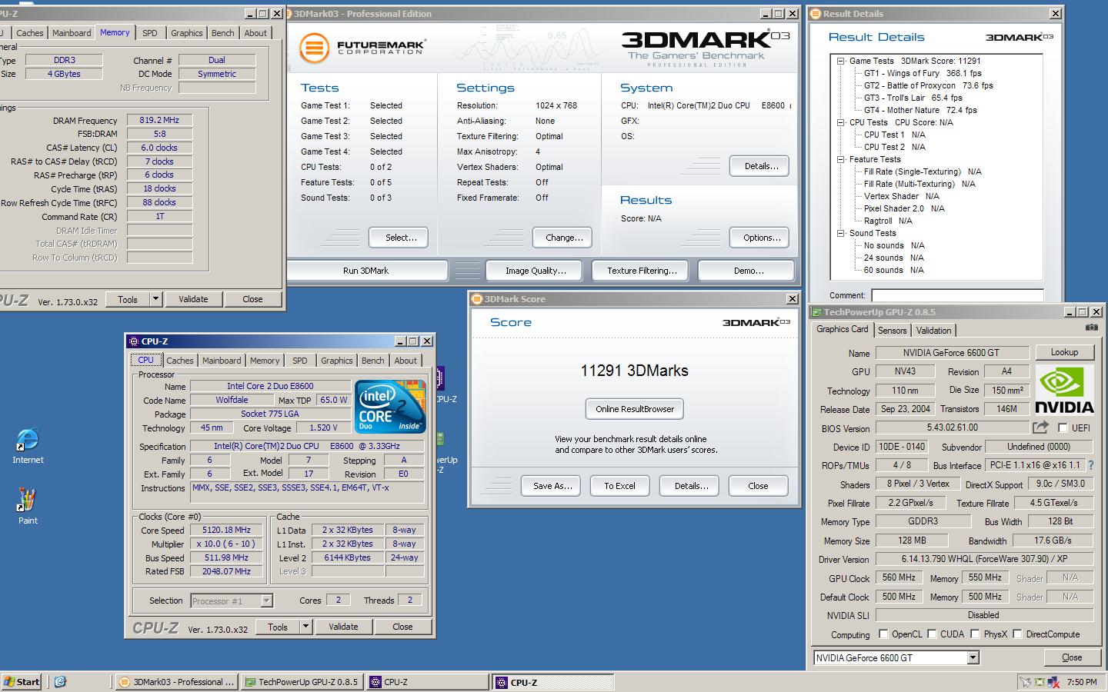Click the 3DMark Score window title icon
1108x692 pixels.
point(477,299)
